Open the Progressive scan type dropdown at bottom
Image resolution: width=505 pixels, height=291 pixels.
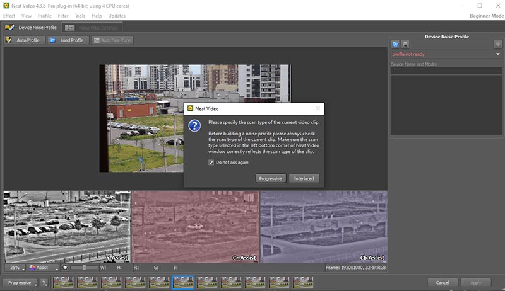[20, 283]
